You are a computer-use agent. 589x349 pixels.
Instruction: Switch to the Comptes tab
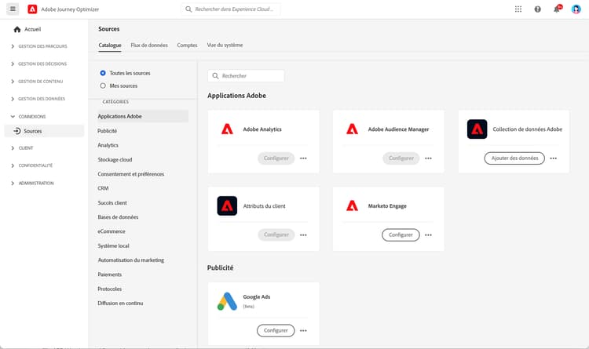[x=187, y=45]
